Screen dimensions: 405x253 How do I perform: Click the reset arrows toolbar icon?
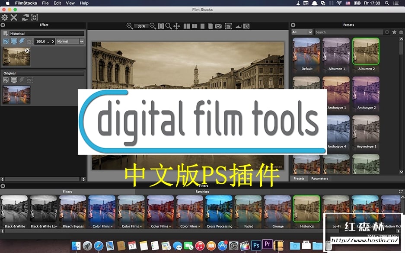point(26,18)
